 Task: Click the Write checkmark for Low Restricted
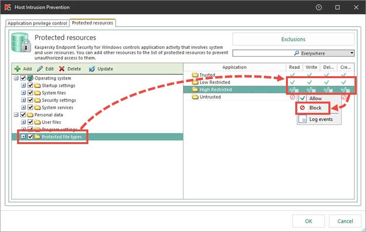(x=309, y=82)
